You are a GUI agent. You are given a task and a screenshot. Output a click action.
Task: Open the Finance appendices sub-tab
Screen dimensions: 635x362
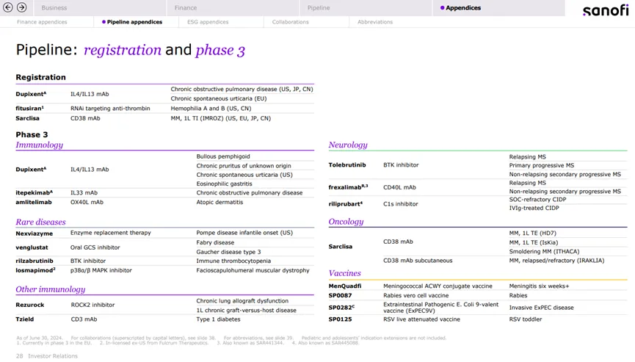point(42,22)
